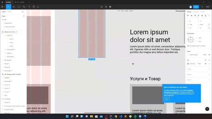The image size is (212, 119).
Task: Click the Align top icon
Action: [x=198, y=16]
